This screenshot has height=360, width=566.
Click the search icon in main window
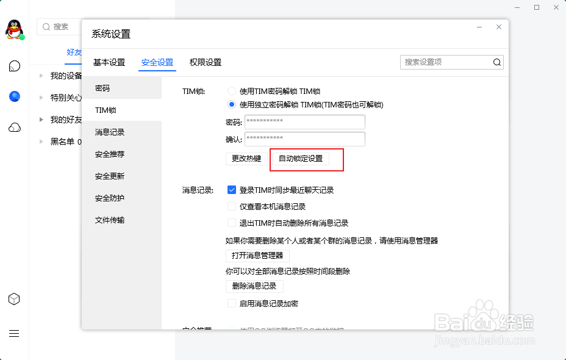(x=46, y=27)
